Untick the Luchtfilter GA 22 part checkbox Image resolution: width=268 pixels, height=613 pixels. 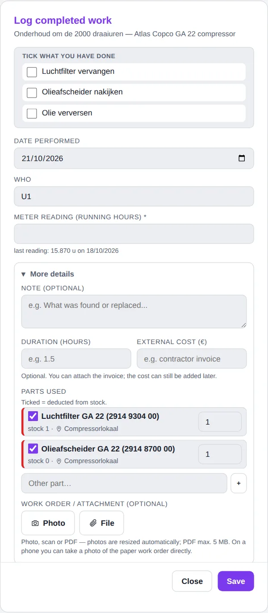click(33, 417)
